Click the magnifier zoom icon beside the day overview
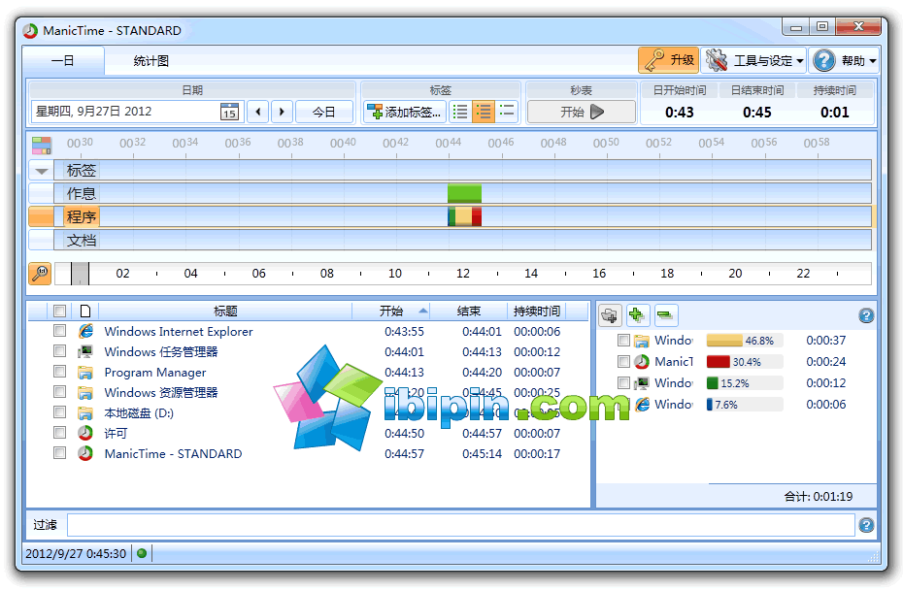 pyautogui.click(x=41, y=274)
